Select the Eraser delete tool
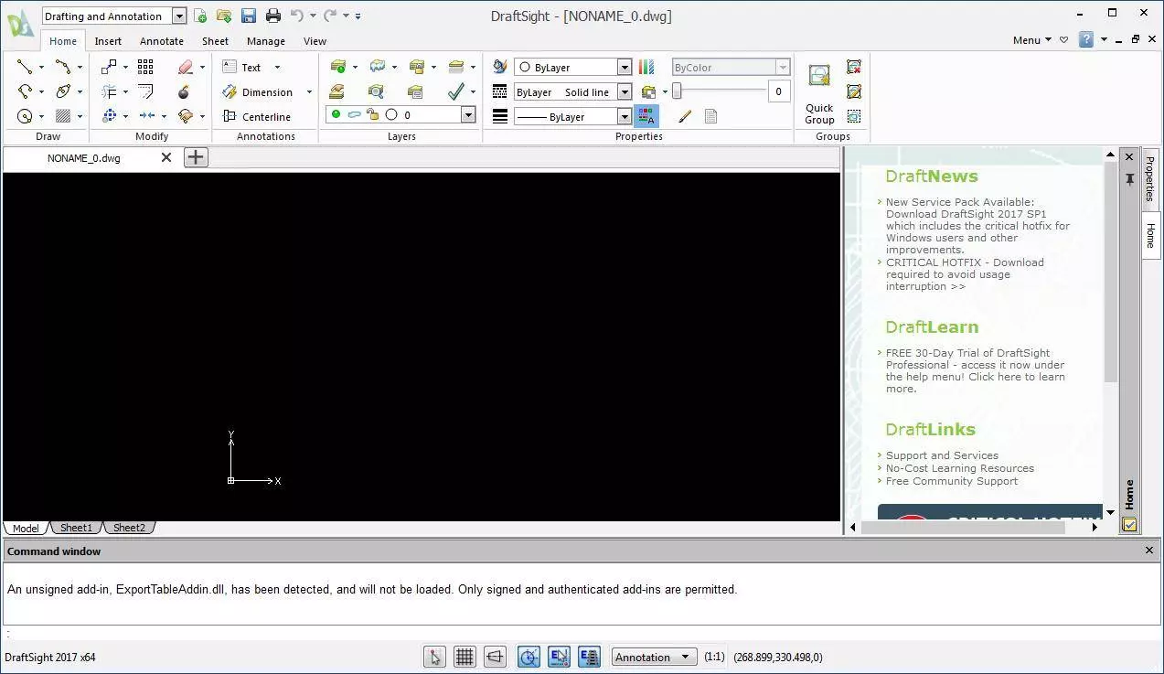 pos(186,67)
